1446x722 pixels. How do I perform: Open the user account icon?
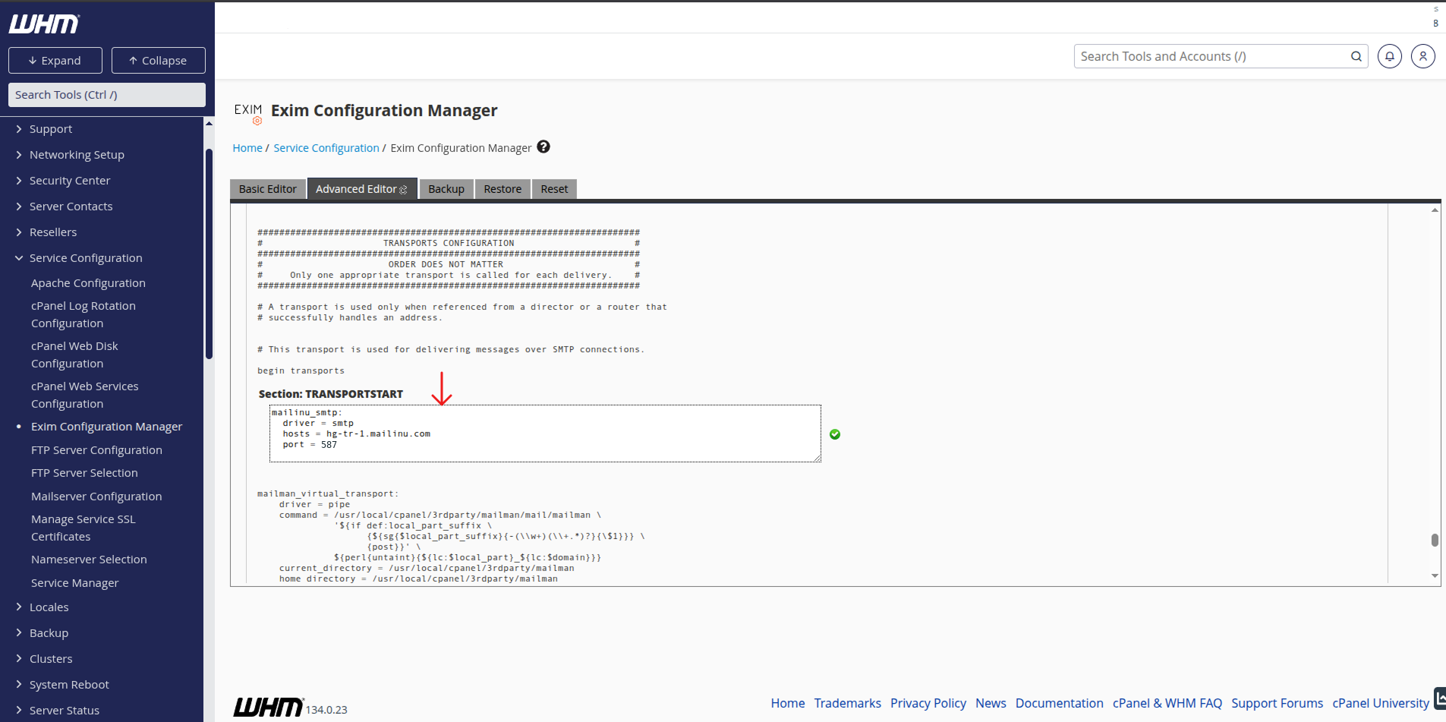(1423, 56)
